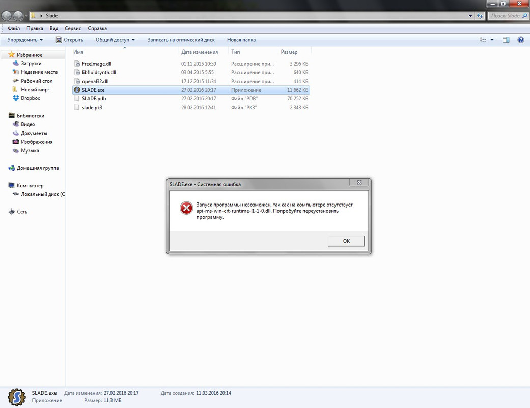Click the Libraries icon (Библиотеки)

pos(12,115)
